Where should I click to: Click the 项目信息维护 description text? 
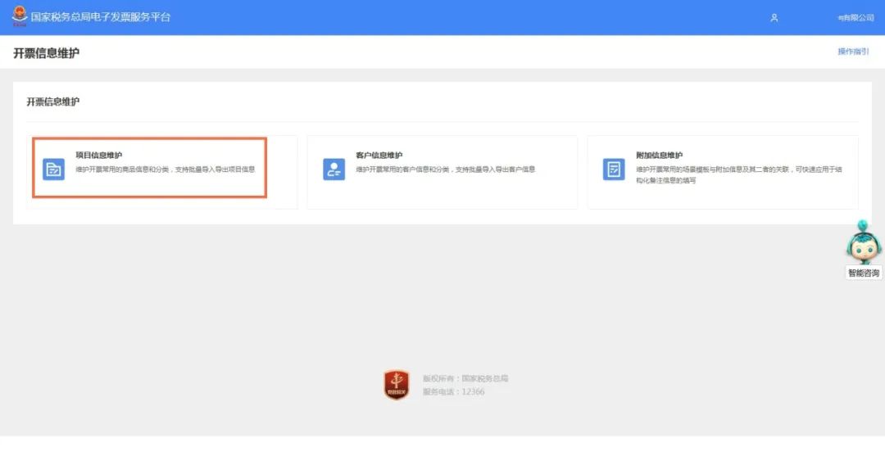[166, 169]
